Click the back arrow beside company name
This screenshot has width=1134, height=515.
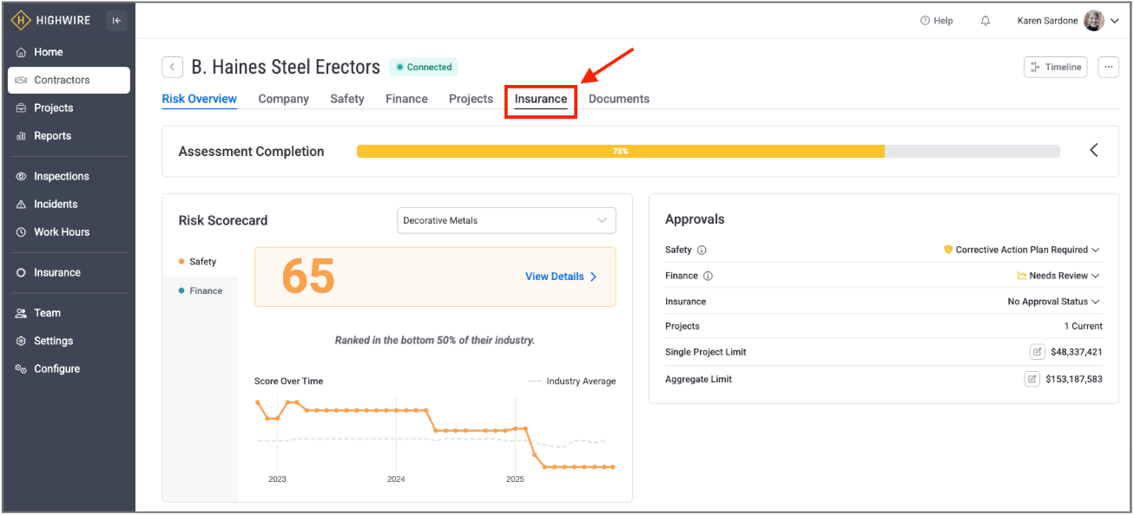[x=173, y=67]
